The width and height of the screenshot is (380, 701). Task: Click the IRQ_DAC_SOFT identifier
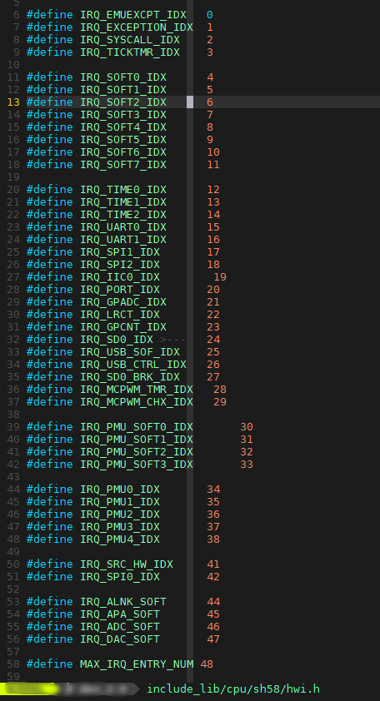click(120, 639)
